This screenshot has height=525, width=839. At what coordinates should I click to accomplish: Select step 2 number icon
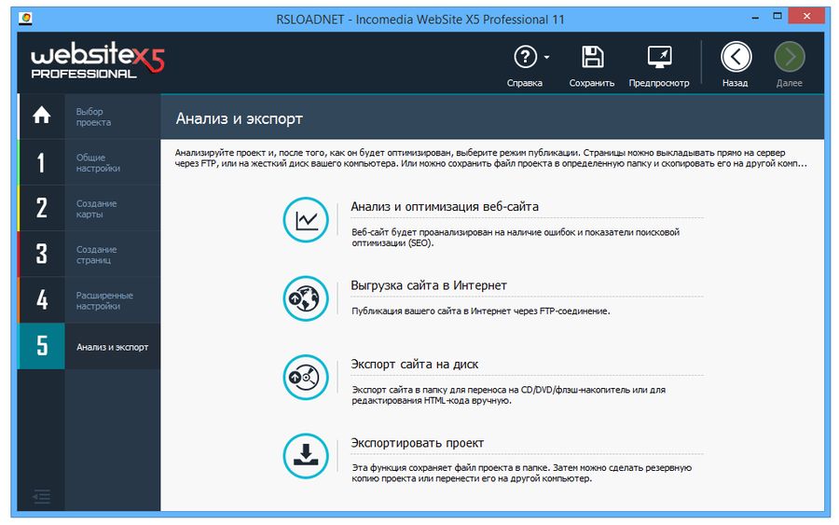42,208
